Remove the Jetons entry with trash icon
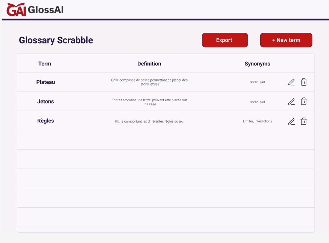This screenshot has width=329, height=243. 304,101
